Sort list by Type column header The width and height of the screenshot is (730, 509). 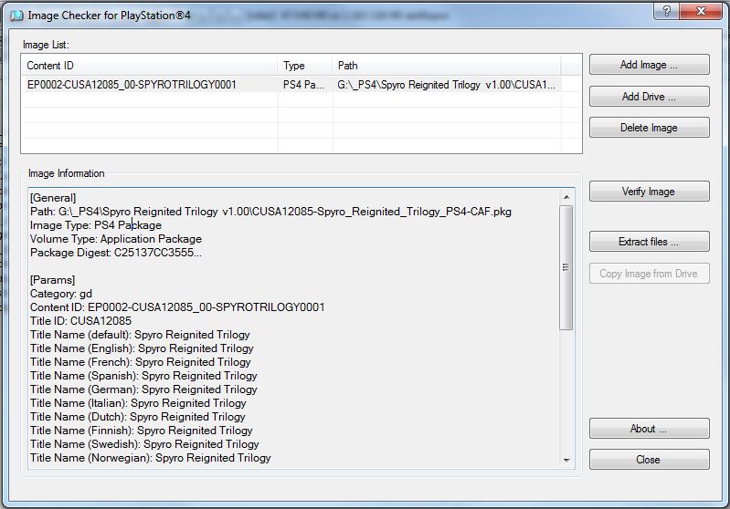(305, 66)
